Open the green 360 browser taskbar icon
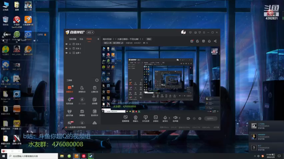Image resolution: width=284 pixels, height=159 pixels. pos(69,156)
